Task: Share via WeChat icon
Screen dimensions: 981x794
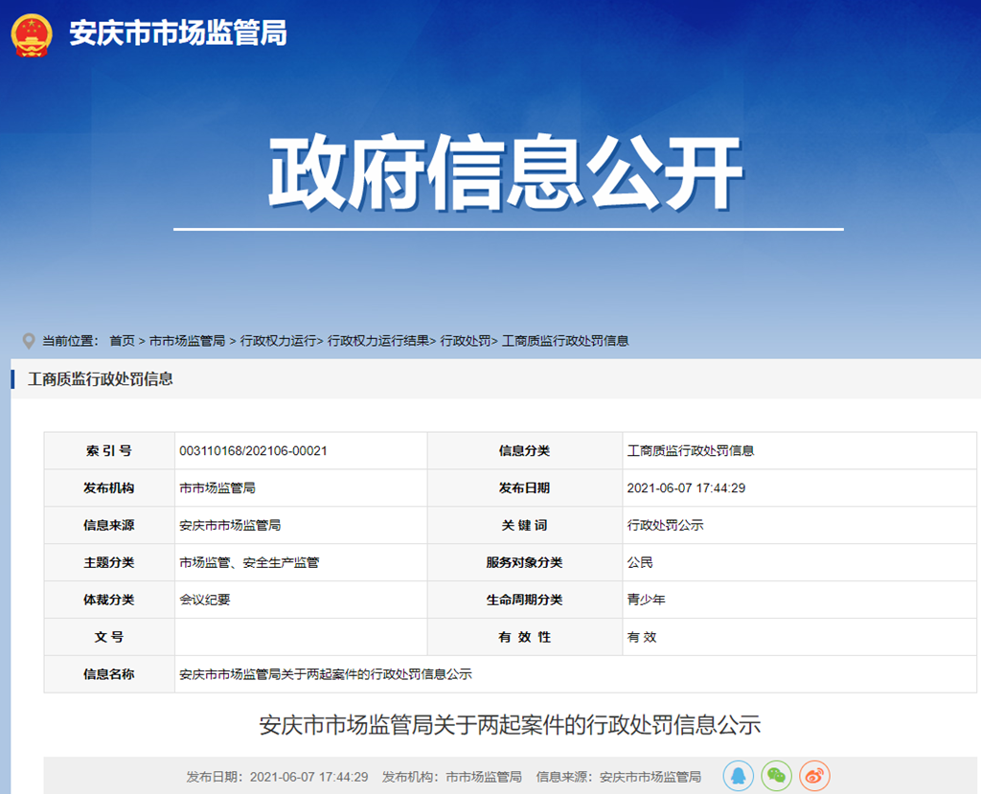Action: pyautogui.click(x=776, y=776)
